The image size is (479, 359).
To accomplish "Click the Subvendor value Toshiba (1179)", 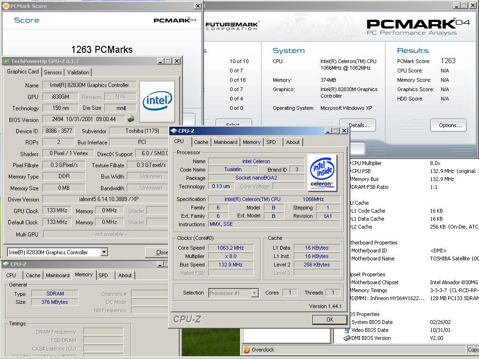I will click(x=139, y=131).
